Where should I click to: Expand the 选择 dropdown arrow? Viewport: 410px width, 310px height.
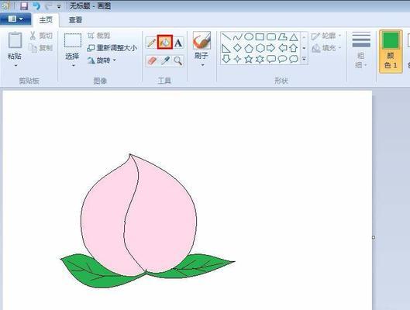[x=74, y=65]
